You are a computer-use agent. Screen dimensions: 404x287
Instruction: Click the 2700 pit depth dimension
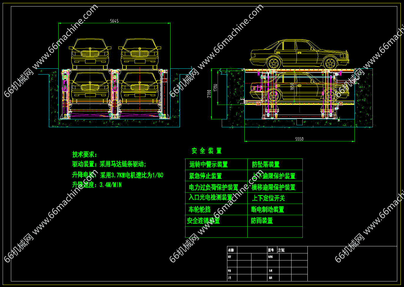(x=209, y=94)
